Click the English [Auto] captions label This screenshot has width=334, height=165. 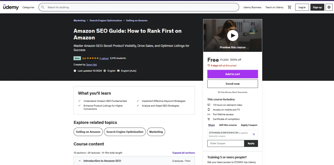click(129, 71)
